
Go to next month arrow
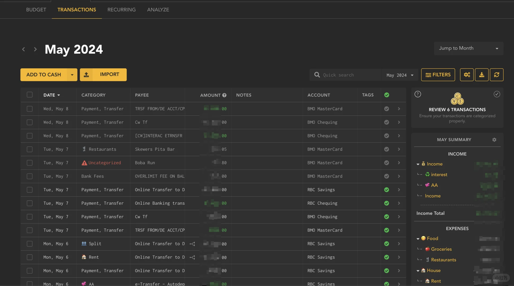[35, 49]
